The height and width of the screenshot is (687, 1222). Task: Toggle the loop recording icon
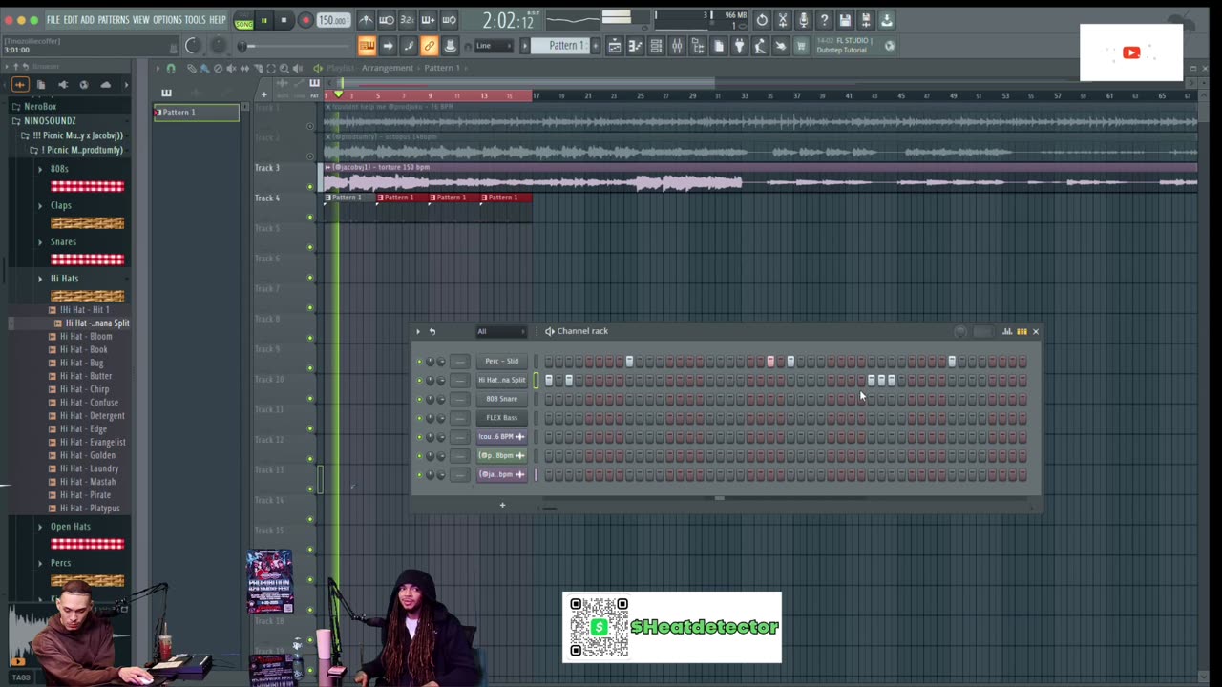tap(449, 20)
